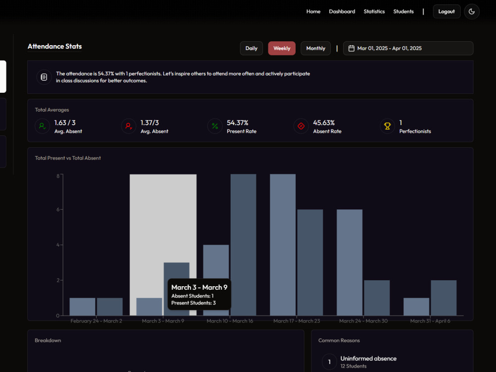Screen dimensions: 496x372
Task: Click the 45.63% Absent Rate value
Action: pyautogui.click(x=324, y=123)
